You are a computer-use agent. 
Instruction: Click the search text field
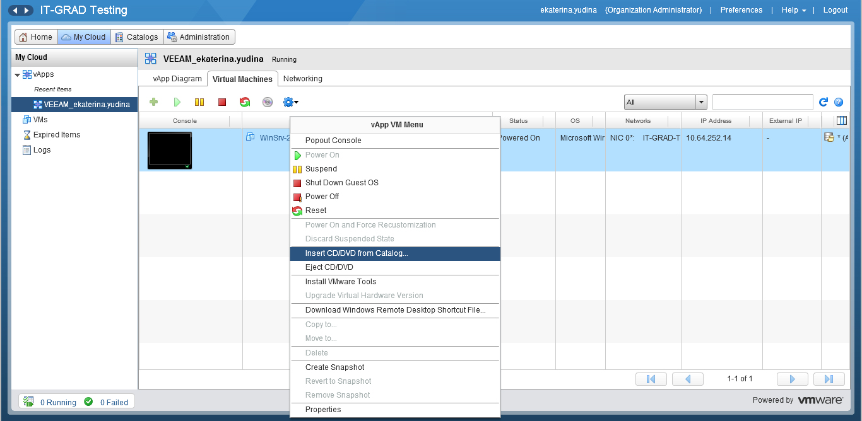point(762,102)
